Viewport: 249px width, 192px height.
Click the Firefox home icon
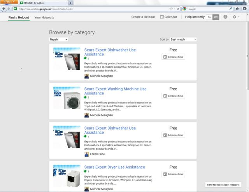pos(237,9)
